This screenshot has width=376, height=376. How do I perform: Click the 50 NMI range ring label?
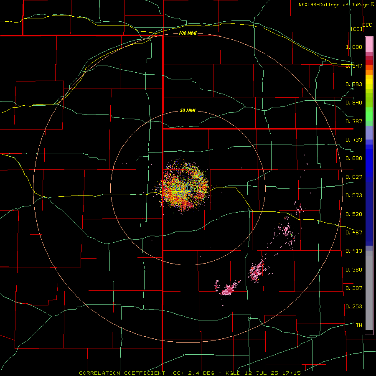click(188, 111)
